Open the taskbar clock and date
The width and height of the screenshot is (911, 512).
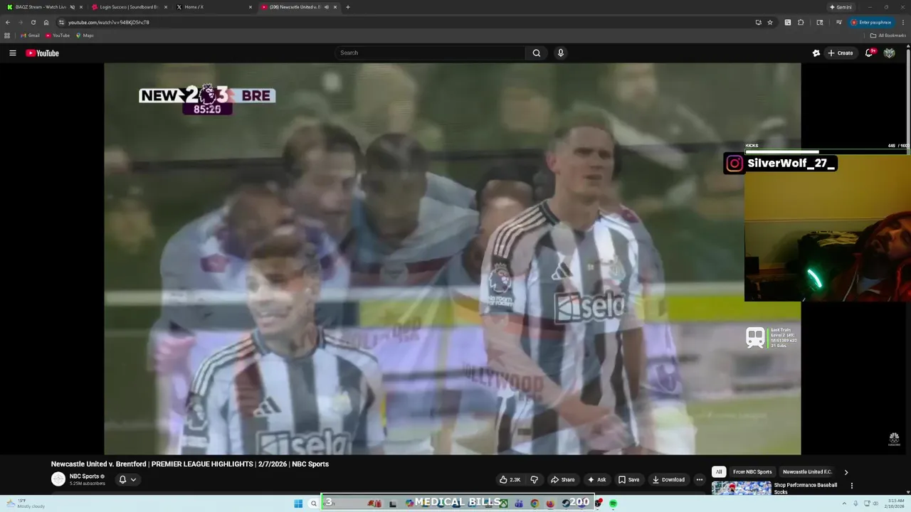894,503
